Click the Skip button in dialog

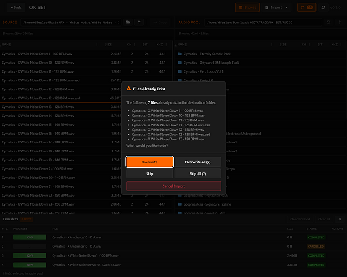tap(149, 174)
